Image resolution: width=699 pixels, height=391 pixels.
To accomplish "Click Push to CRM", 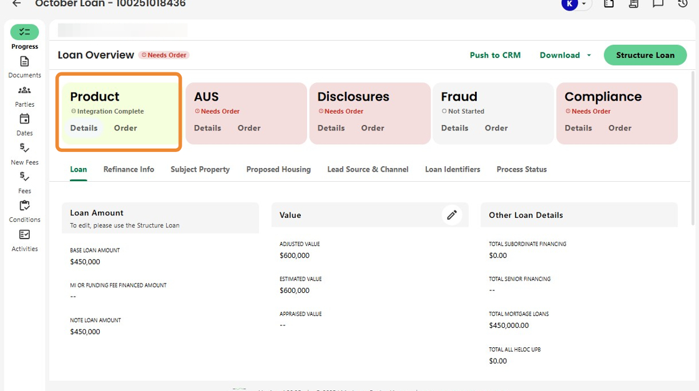I will coord(495,55).
